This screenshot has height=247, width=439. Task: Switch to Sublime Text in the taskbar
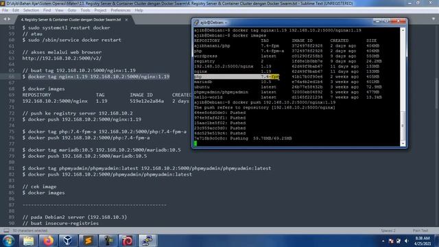[x=88, y=241]
